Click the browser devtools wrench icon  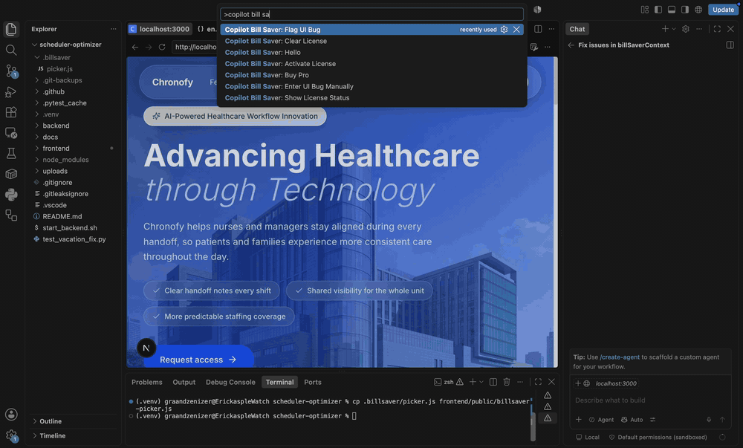click(x=534, y=47)
